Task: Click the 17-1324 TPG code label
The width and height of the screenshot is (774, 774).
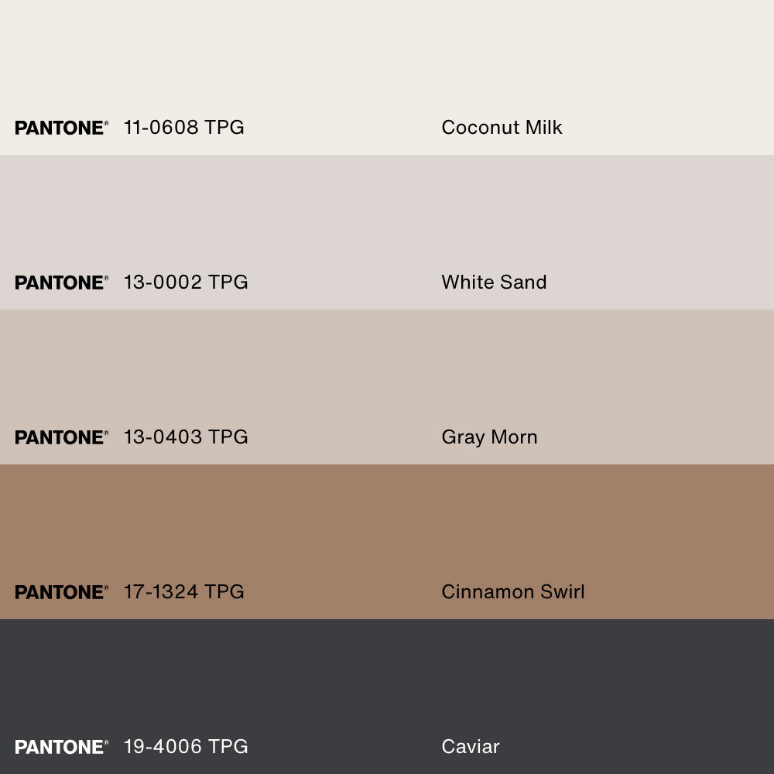Action: coord(184,592)
